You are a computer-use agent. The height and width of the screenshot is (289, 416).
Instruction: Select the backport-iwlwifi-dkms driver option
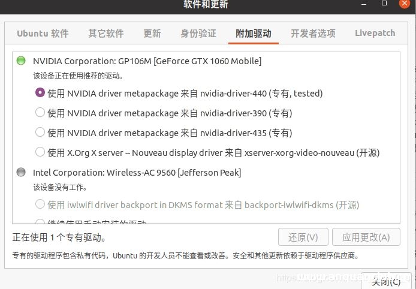point(40,204)
